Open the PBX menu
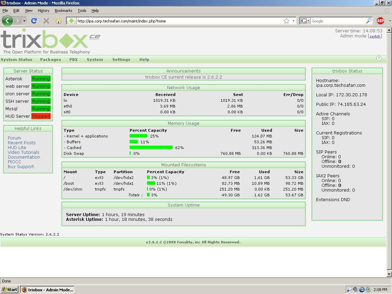392x294 pixels. pyautogui.click(x=73, y=60)
